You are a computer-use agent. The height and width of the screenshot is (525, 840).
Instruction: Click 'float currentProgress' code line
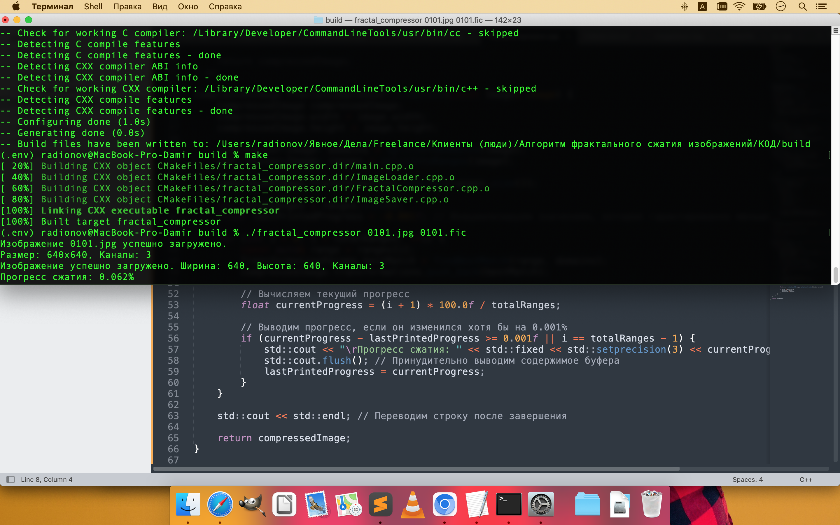point(400,305)
